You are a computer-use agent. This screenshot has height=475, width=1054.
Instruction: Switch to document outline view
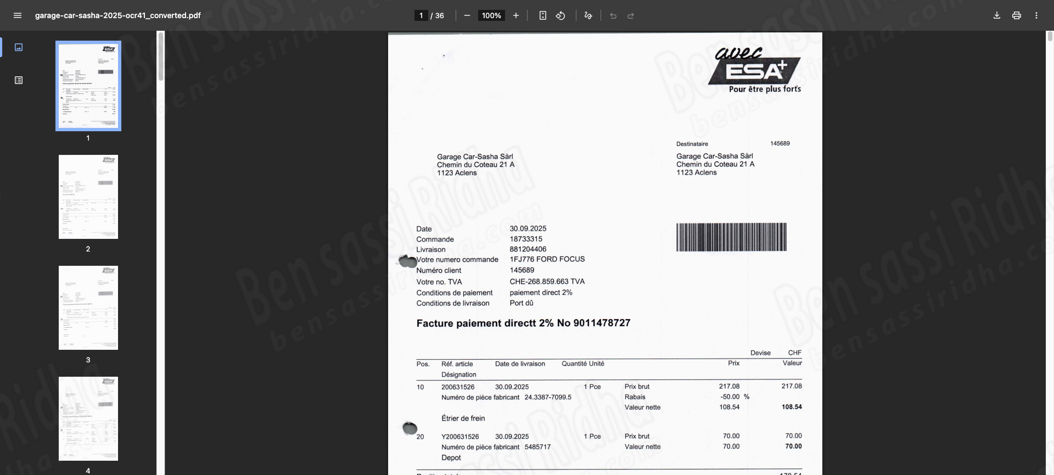(19, 80)
